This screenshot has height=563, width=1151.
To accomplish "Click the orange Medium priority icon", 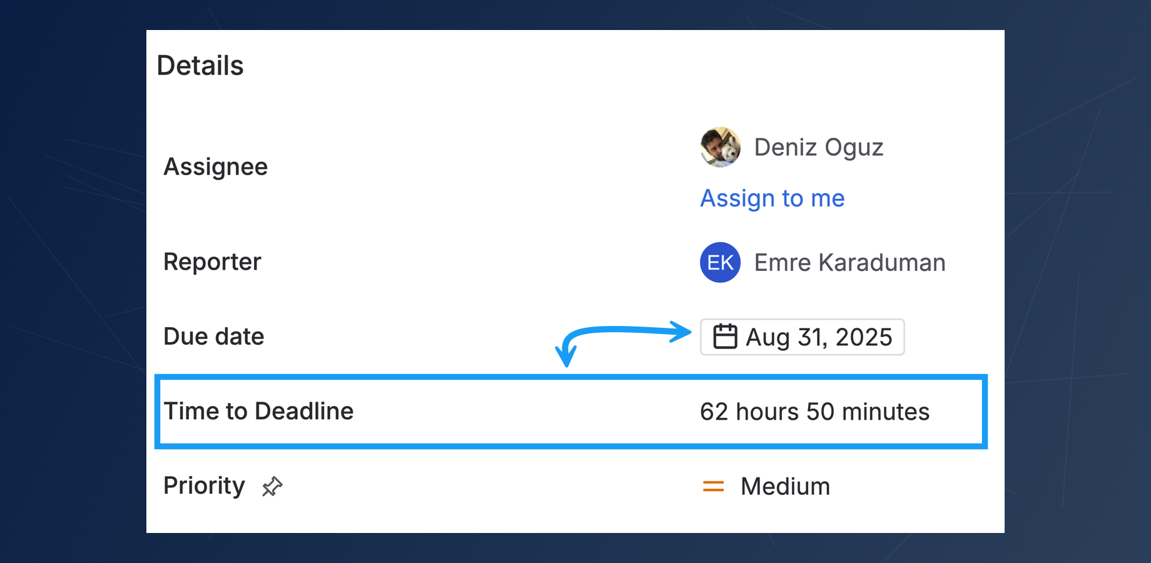I will 713,486.
